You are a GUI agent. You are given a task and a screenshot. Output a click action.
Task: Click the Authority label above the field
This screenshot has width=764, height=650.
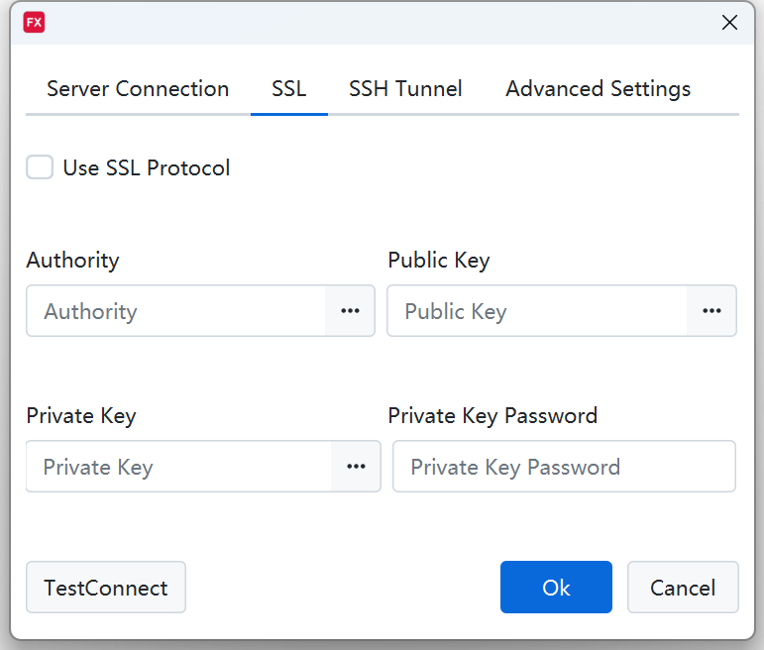click(x=72, y=261)
